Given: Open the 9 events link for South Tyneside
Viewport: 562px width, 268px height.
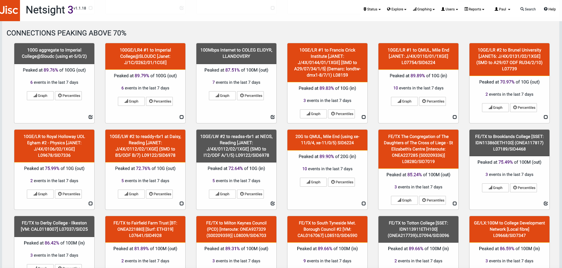Looking at the screenshot, I should tap(304, 261).
